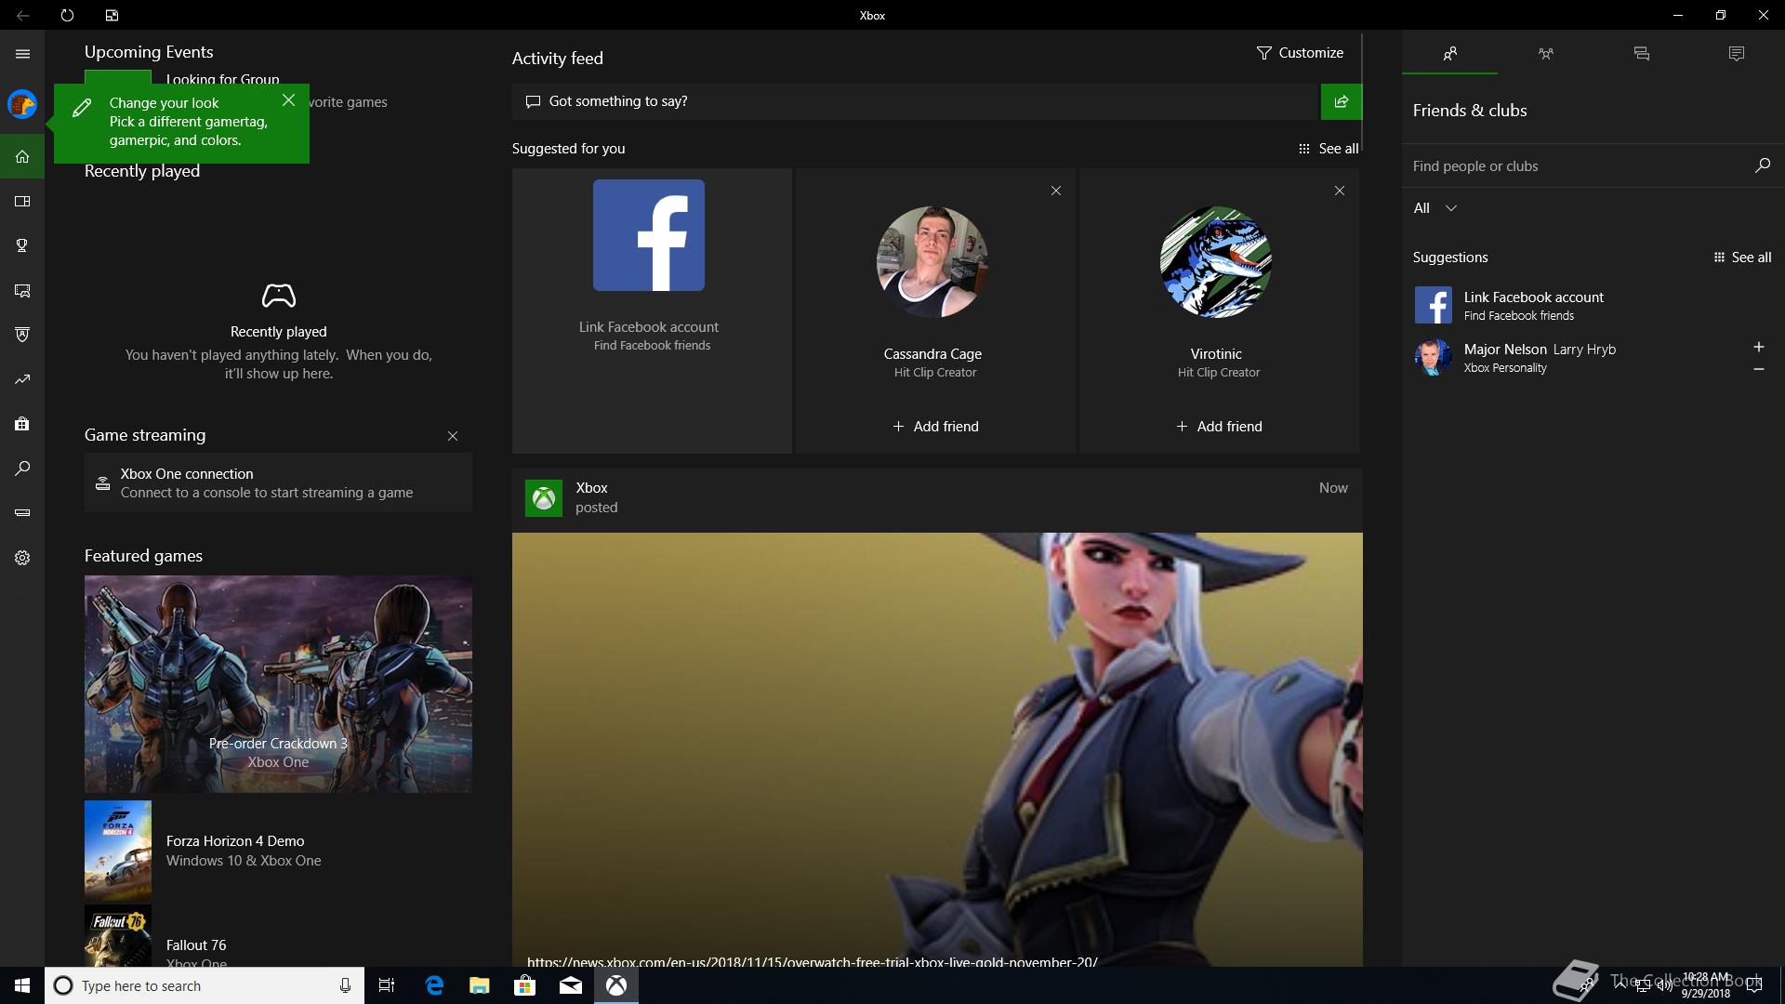Open the Overwatch post image
The width and height of the screenshot is (1785, 1004).
(937, 749)
